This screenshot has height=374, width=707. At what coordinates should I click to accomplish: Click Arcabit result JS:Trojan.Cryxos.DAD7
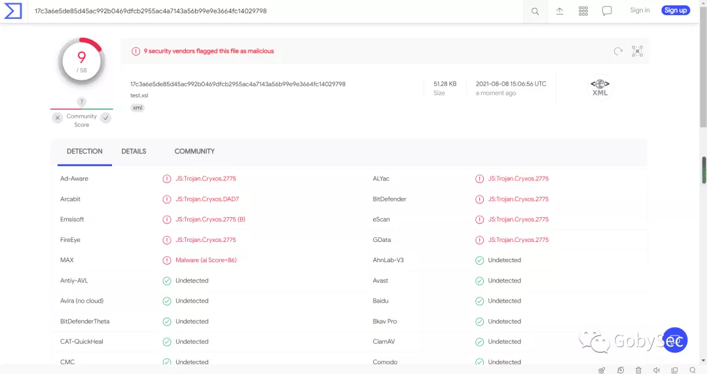(x=207, y=199)
